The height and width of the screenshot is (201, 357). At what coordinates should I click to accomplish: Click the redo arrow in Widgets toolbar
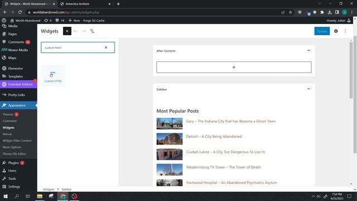[x=84, y=31]
